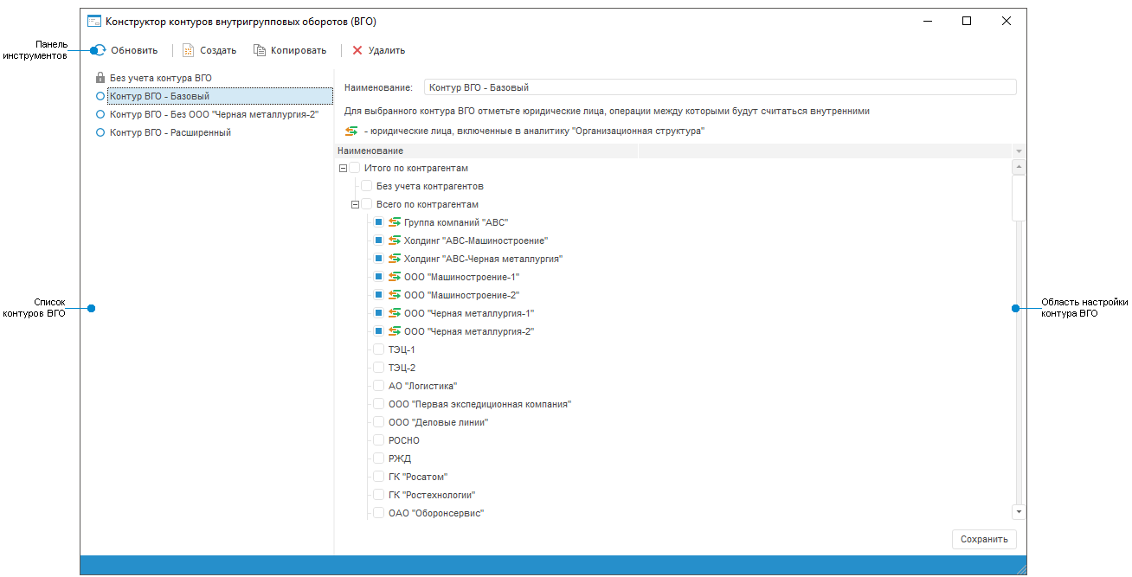The image size is (1132, 577).
Task: Check the Без учета контрагентов checkbox
Action: click(x=366, y=186)
